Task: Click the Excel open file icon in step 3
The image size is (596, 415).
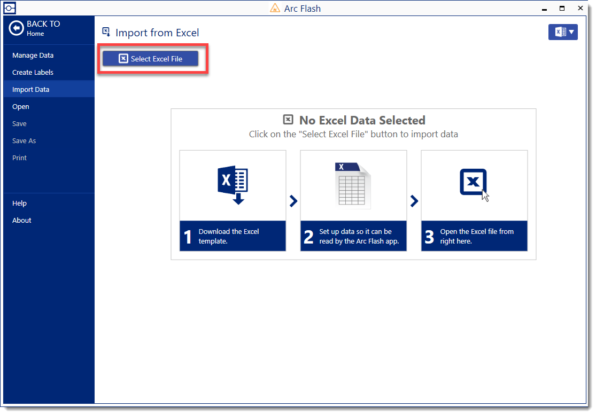Action: [x=474, y=184]
